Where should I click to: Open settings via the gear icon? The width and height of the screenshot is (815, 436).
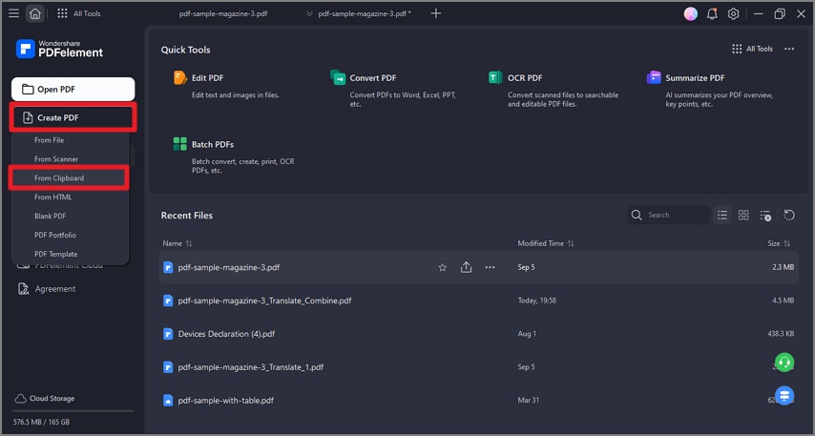[733, 13]
